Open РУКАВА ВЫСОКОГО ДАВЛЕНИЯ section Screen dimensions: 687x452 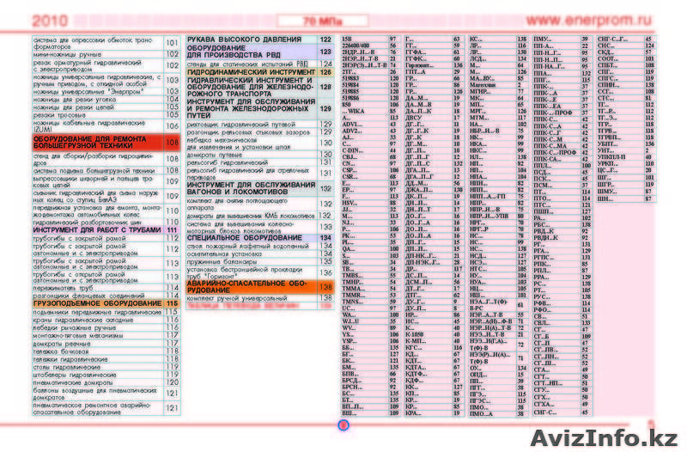(x=249, y=40)
